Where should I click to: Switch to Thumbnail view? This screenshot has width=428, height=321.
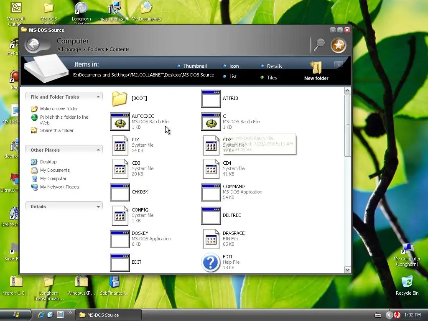pyautogui.click(x=192, y=66)
